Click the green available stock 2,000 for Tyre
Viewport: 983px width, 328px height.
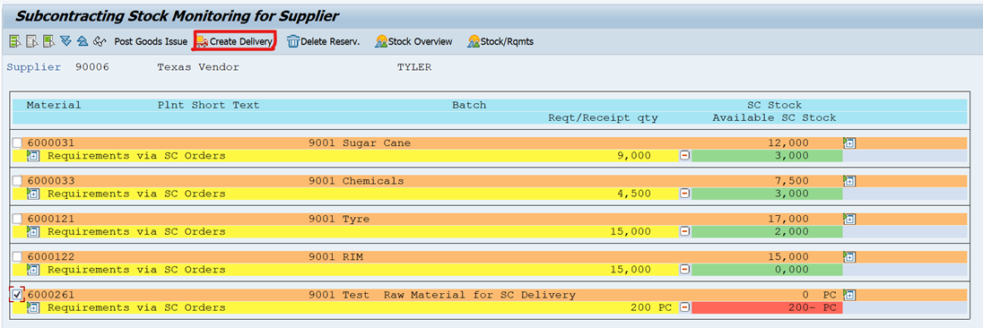[x=768, y=231]
